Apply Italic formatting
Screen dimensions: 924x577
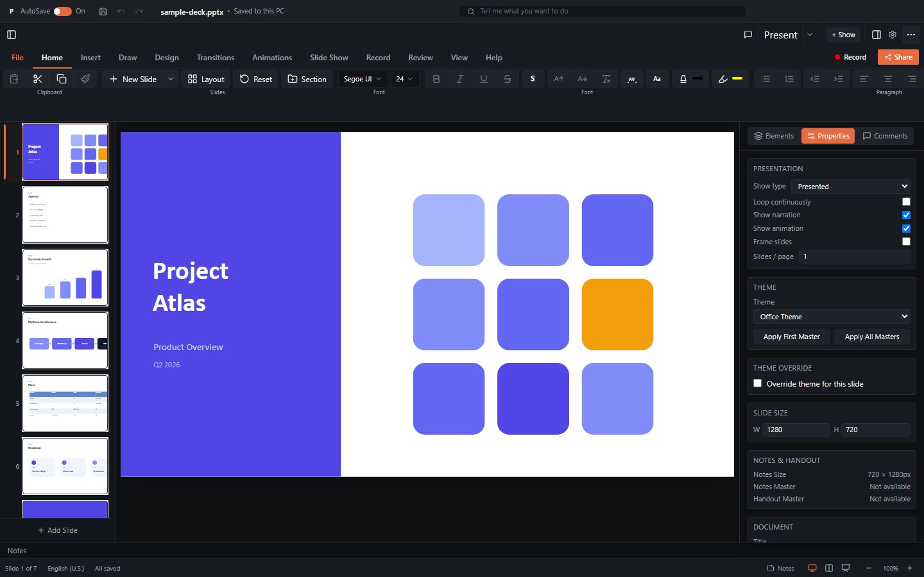click(460, 79)
